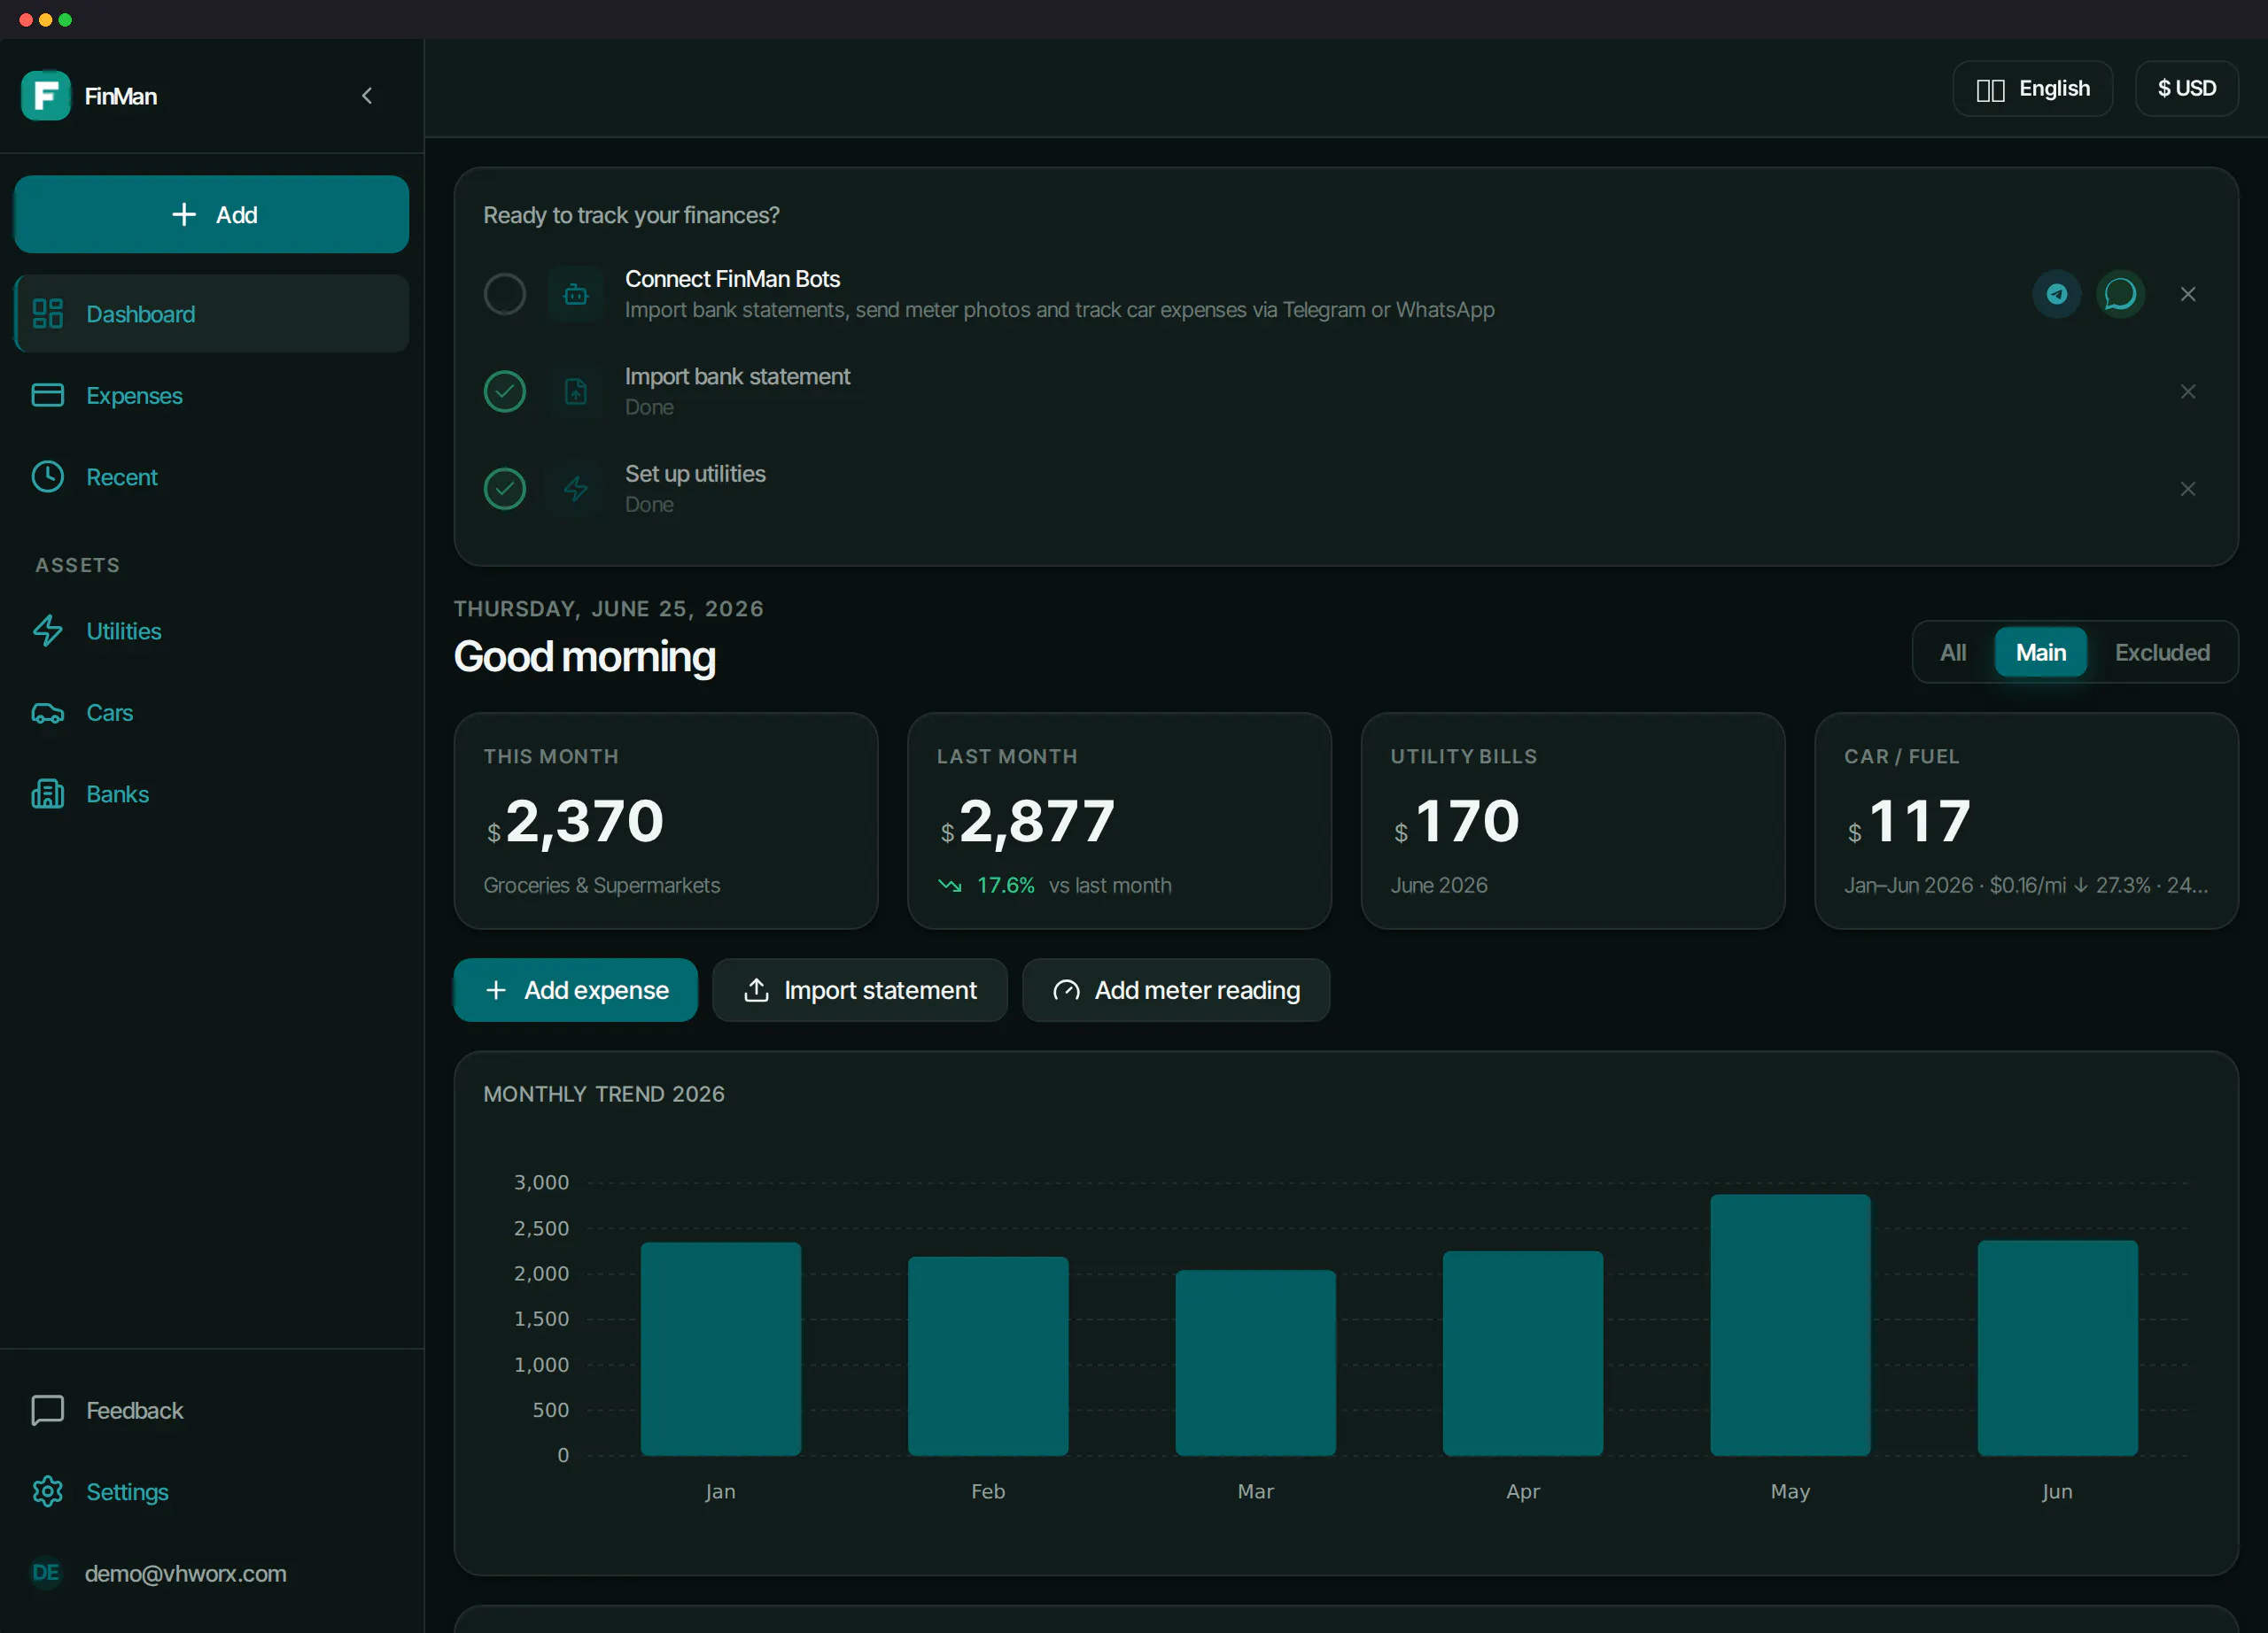Click the Connect FinMan Bots title

tap(733, 279)
